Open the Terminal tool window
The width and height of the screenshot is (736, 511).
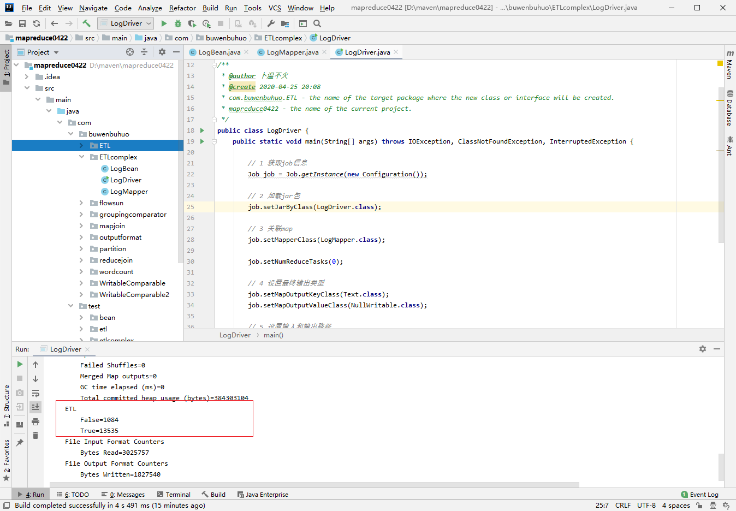point(174,494)
